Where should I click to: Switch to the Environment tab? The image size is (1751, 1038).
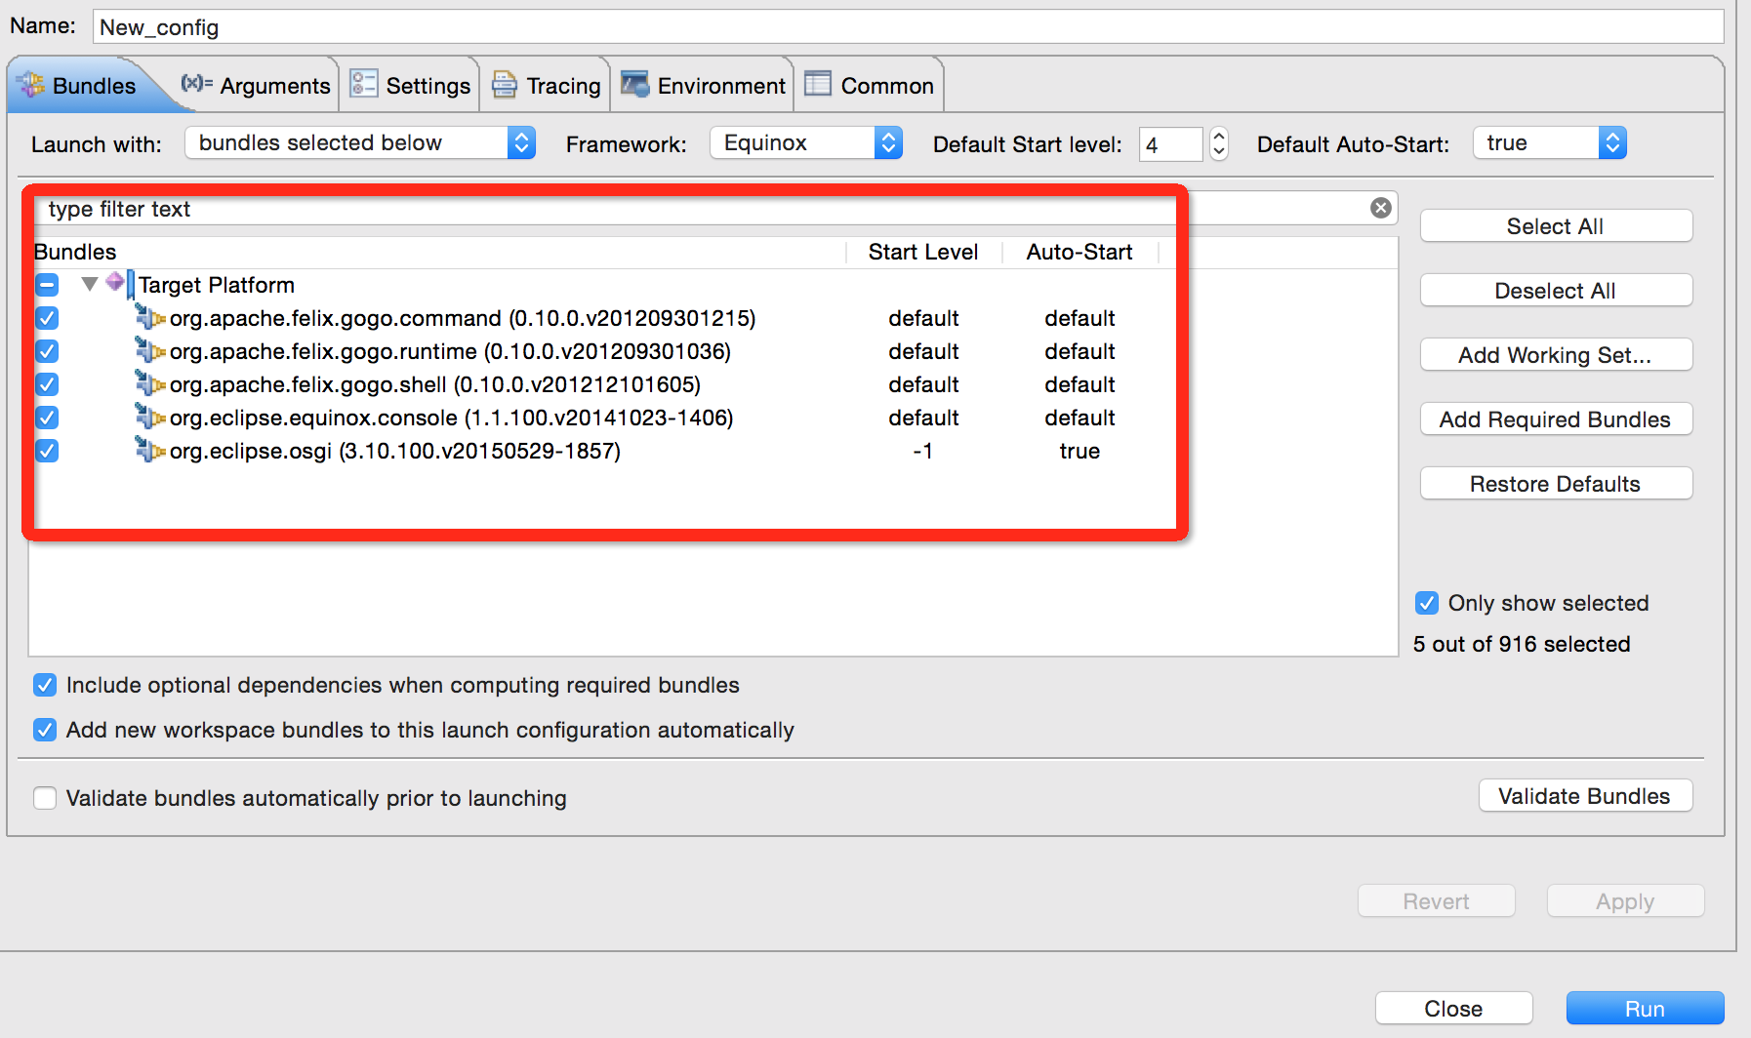(703, 86)
